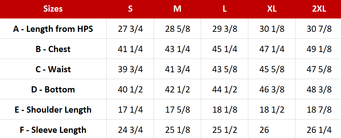Click the 27 3/4 length cell for S
Viewport: 341px width, 138px height.
[x=130, y=29]
